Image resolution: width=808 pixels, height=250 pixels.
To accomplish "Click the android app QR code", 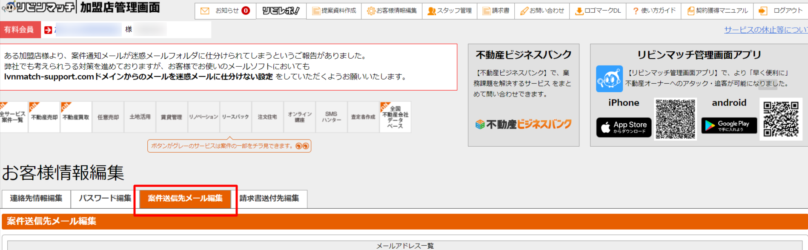I will coord(781,119).
